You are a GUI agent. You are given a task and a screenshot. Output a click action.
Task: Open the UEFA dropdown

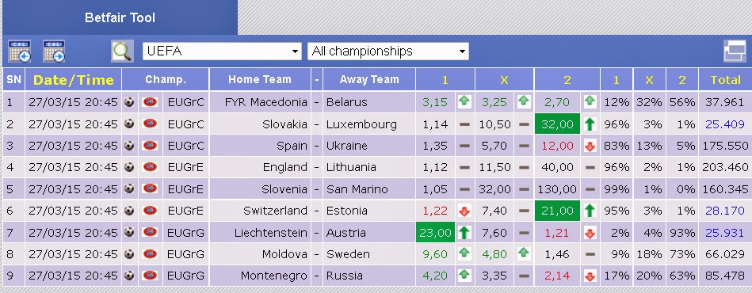pyautogui.click(x=222, y=51)
